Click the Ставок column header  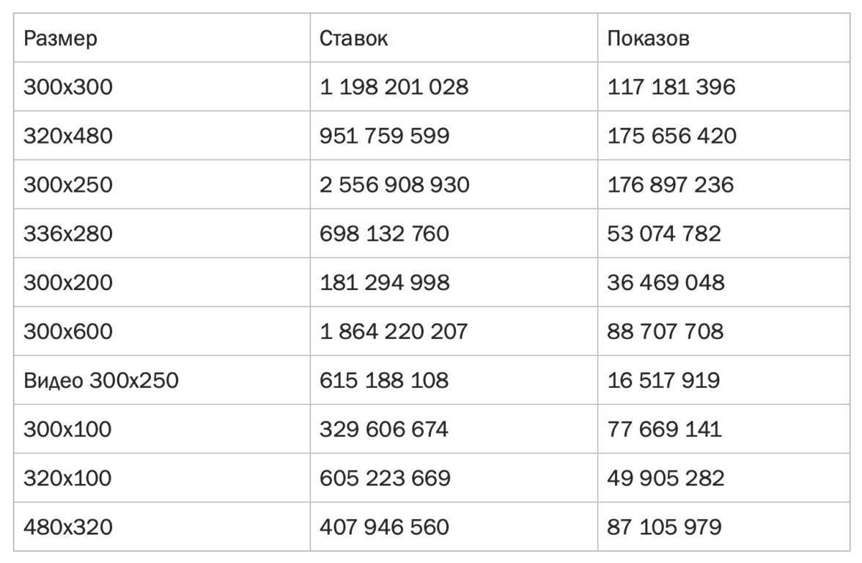tap(353, 39)
